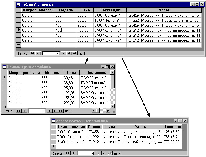Minimize the Комплектующие window
This screenshot has height=157, width=206.
tap(103, 67)
